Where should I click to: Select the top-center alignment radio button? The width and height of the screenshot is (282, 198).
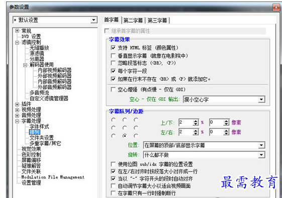click(125, 120)
